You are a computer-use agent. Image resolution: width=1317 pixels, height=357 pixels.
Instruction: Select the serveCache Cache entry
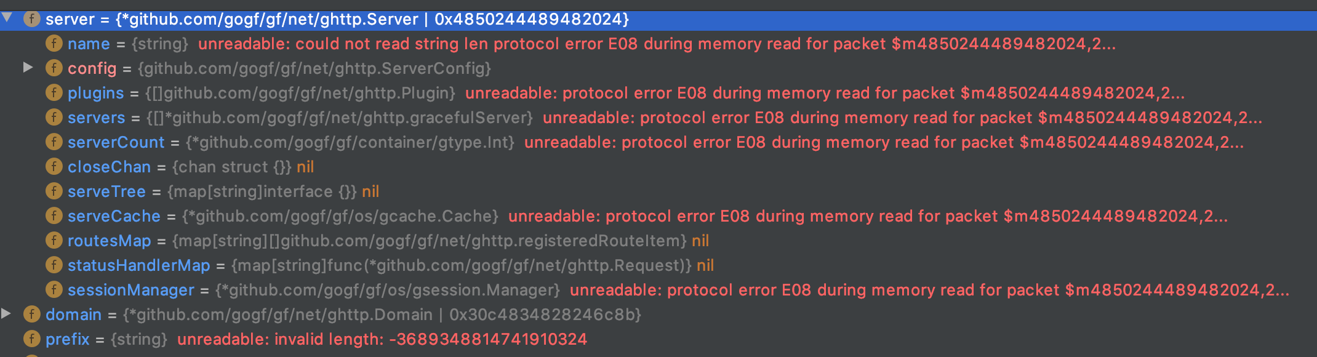[x=113, y=216]
